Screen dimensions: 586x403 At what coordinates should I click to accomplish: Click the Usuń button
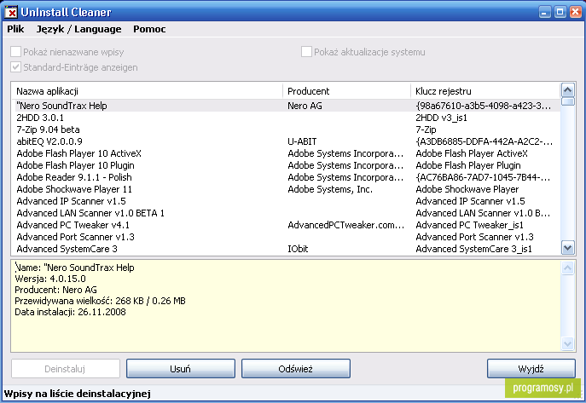tap(181, 369)
